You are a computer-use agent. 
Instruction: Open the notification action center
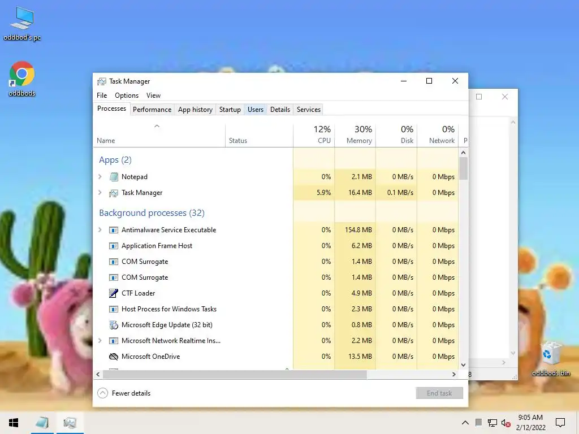point(560,423)
